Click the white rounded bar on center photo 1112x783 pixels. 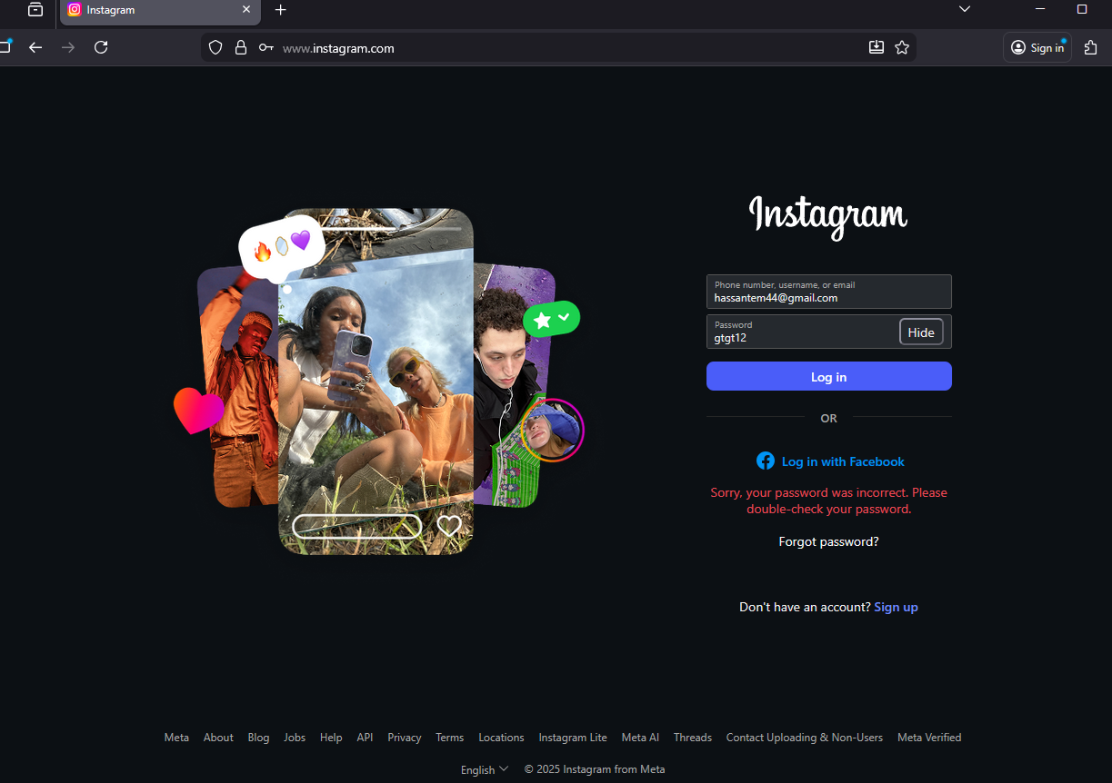tap(357, 526)
